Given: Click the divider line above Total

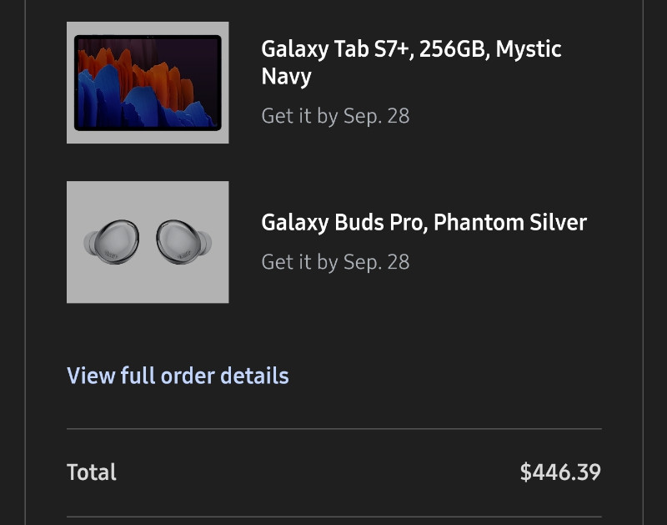Looking at the screenshot, I should pos(334,429).
